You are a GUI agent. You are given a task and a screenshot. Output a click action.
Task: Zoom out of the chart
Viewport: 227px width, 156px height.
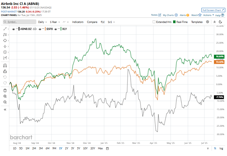click(5, 102)
